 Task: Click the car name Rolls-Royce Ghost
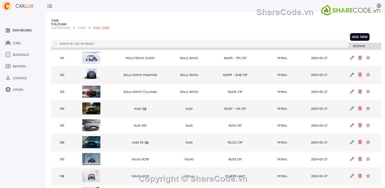pyautogui.click(x=140, y=58)
